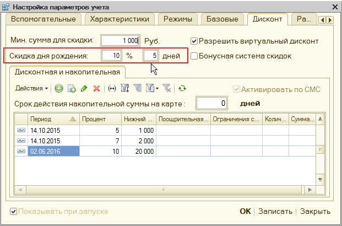Click the record icon in the 02.06.2016 row
The image size is (342, 226).
click(x=21, y=151)
